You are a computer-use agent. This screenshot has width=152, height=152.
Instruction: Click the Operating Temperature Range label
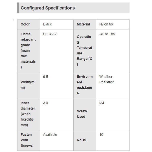(x=84, y=50)
